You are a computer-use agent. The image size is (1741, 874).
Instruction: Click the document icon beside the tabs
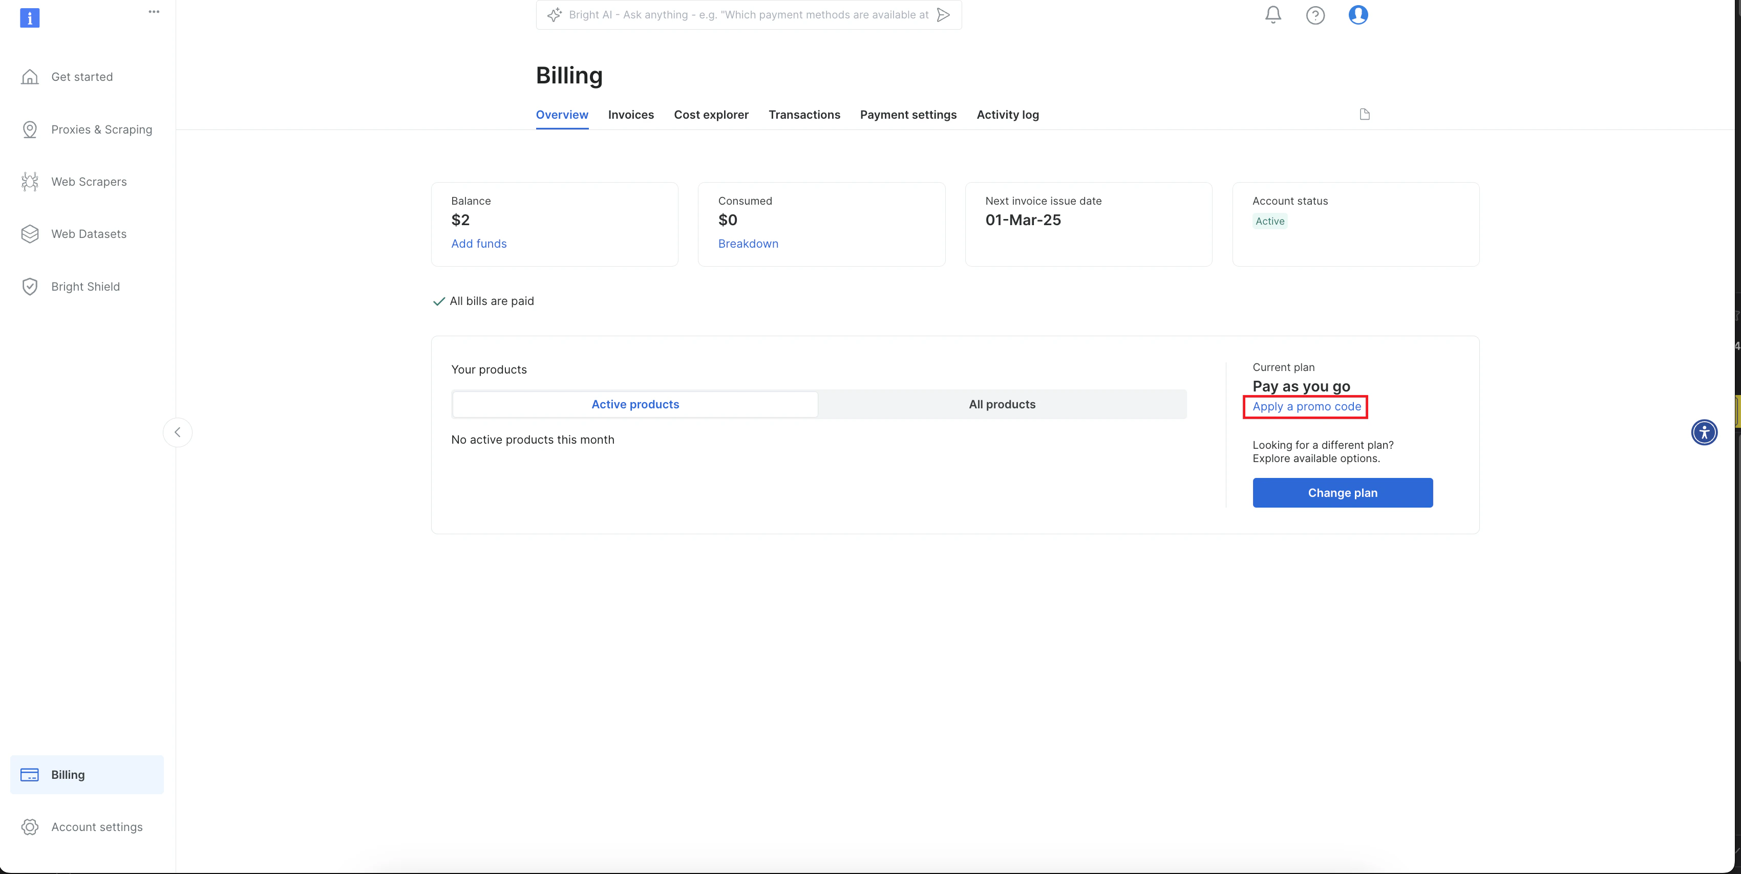[1364, 114]
